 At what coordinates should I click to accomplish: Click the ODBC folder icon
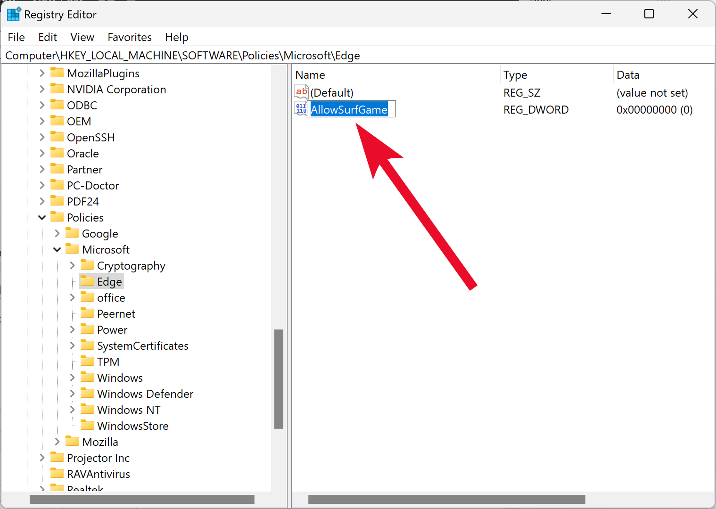[57, 105]
